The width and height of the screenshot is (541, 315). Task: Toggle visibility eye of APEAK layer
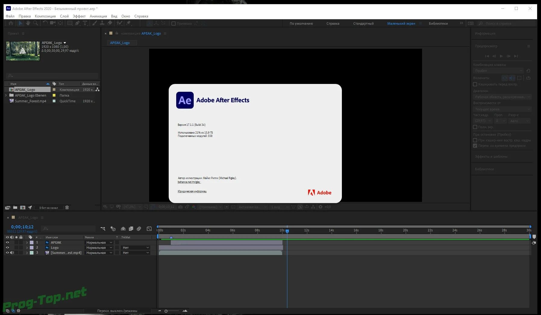8,242
